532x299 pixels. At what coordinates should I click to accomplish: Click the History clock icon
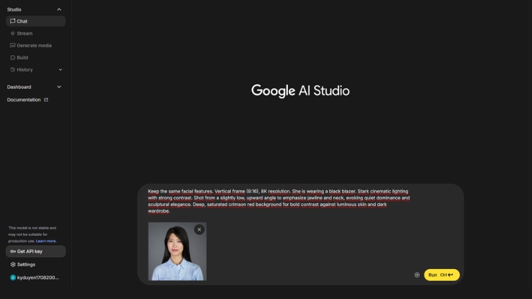click(x=13, y=70)
